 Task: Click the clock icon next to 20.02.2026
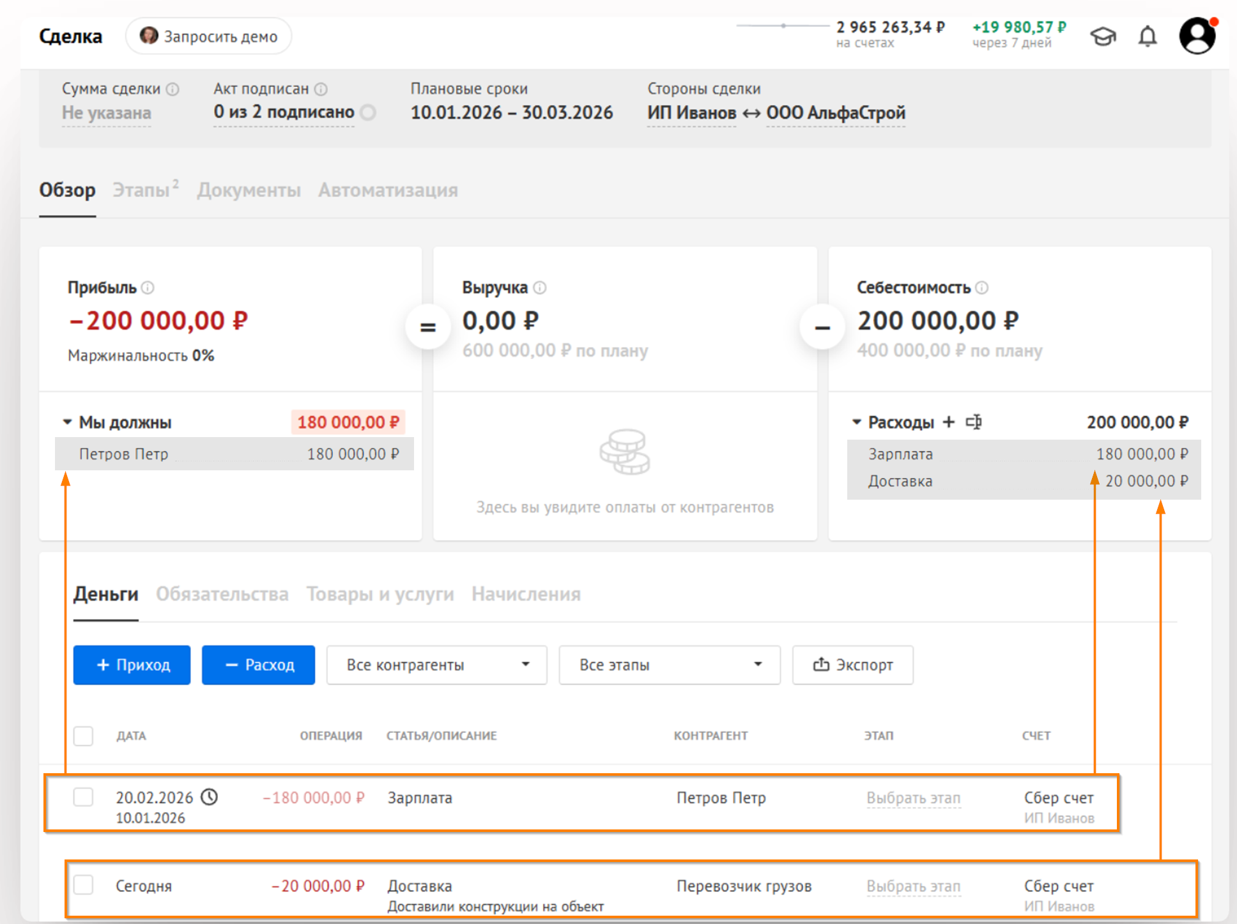[x=210, y=797]
